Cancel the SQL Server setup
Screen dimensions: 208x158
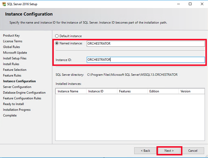click(x=193, y=151)
